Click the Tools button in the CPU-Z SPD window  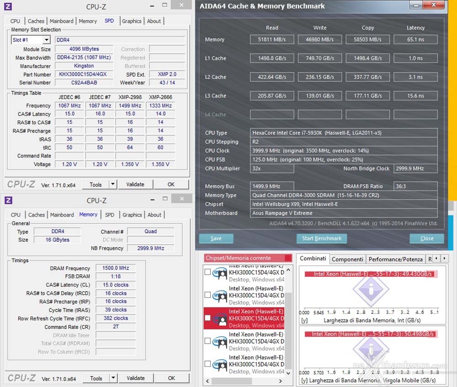click(x=96, y=185)
